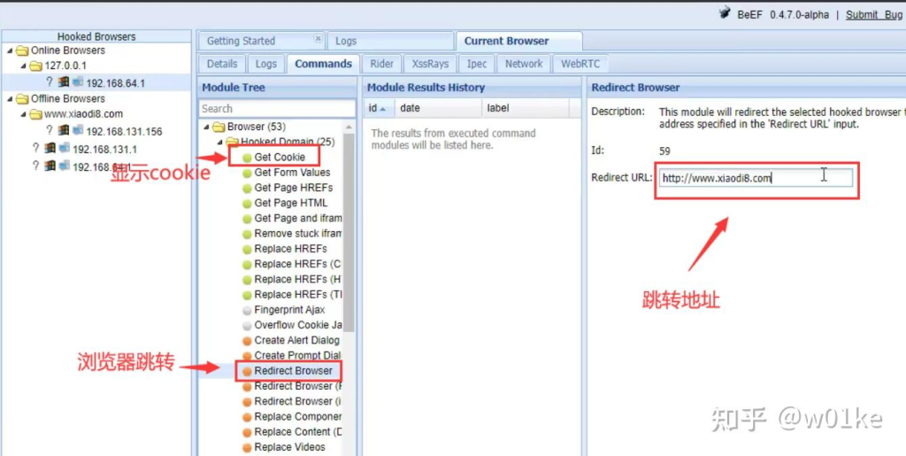Viewport: 906px width, 456px height.
Task: Collapse the Online Browsers tree node
Action: (x=10, y=51)
